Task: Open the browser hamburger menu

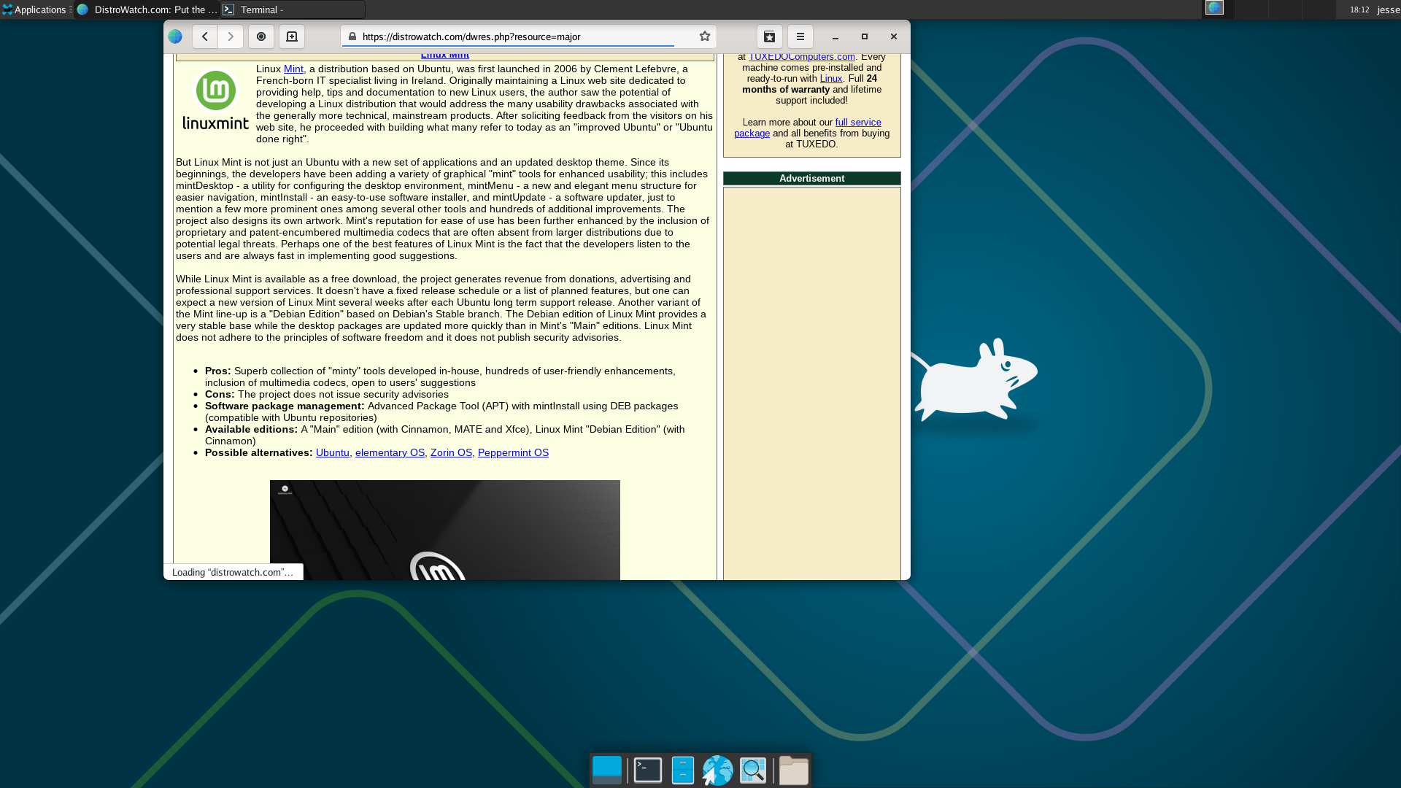Action: coord(800,36)
